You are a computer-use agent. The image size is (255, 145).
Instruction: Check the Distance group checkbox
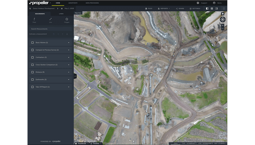pos(32,72)
